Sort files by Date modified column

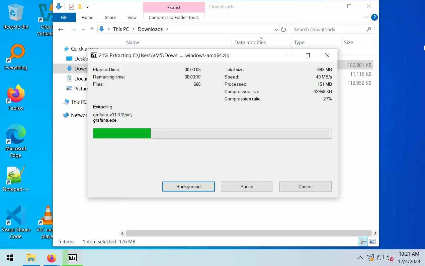point(250,42)
